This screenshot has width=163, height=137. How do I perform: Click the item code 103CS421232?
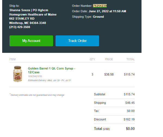(x=35, y=76)
